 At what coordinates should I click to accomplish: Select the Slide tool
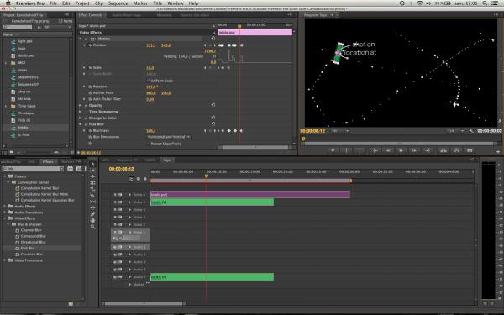(x=92, y=208)
